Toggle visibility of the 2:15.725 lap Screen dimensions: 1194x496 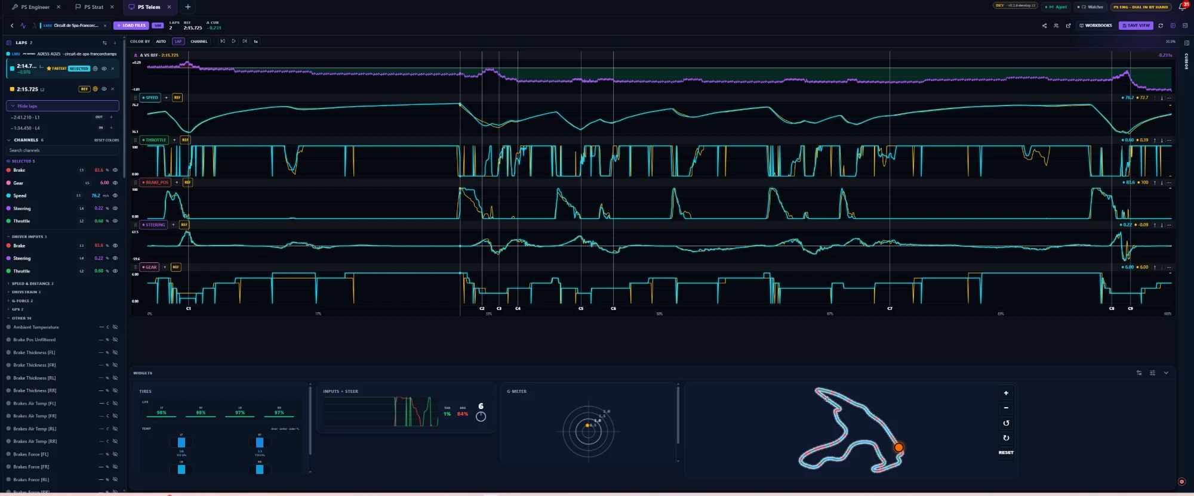(x=104, y=89)
